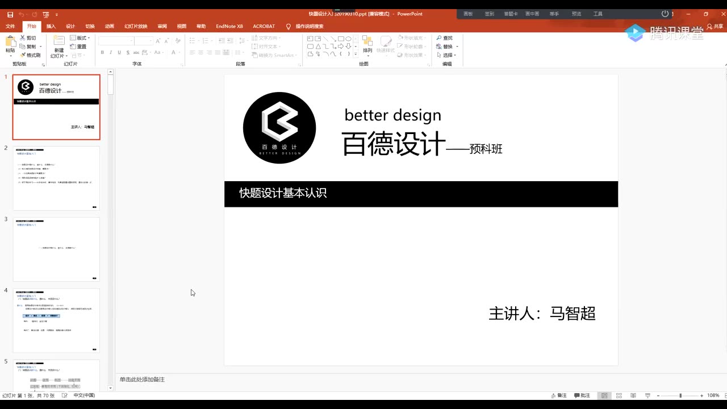Click the Undo arrow in quick access toolbar

point(22,14)
